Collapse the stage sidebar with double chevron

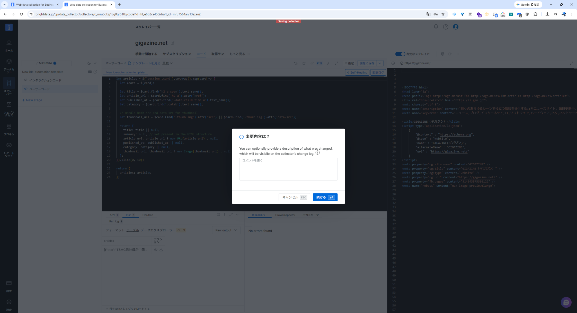[96, 63]
